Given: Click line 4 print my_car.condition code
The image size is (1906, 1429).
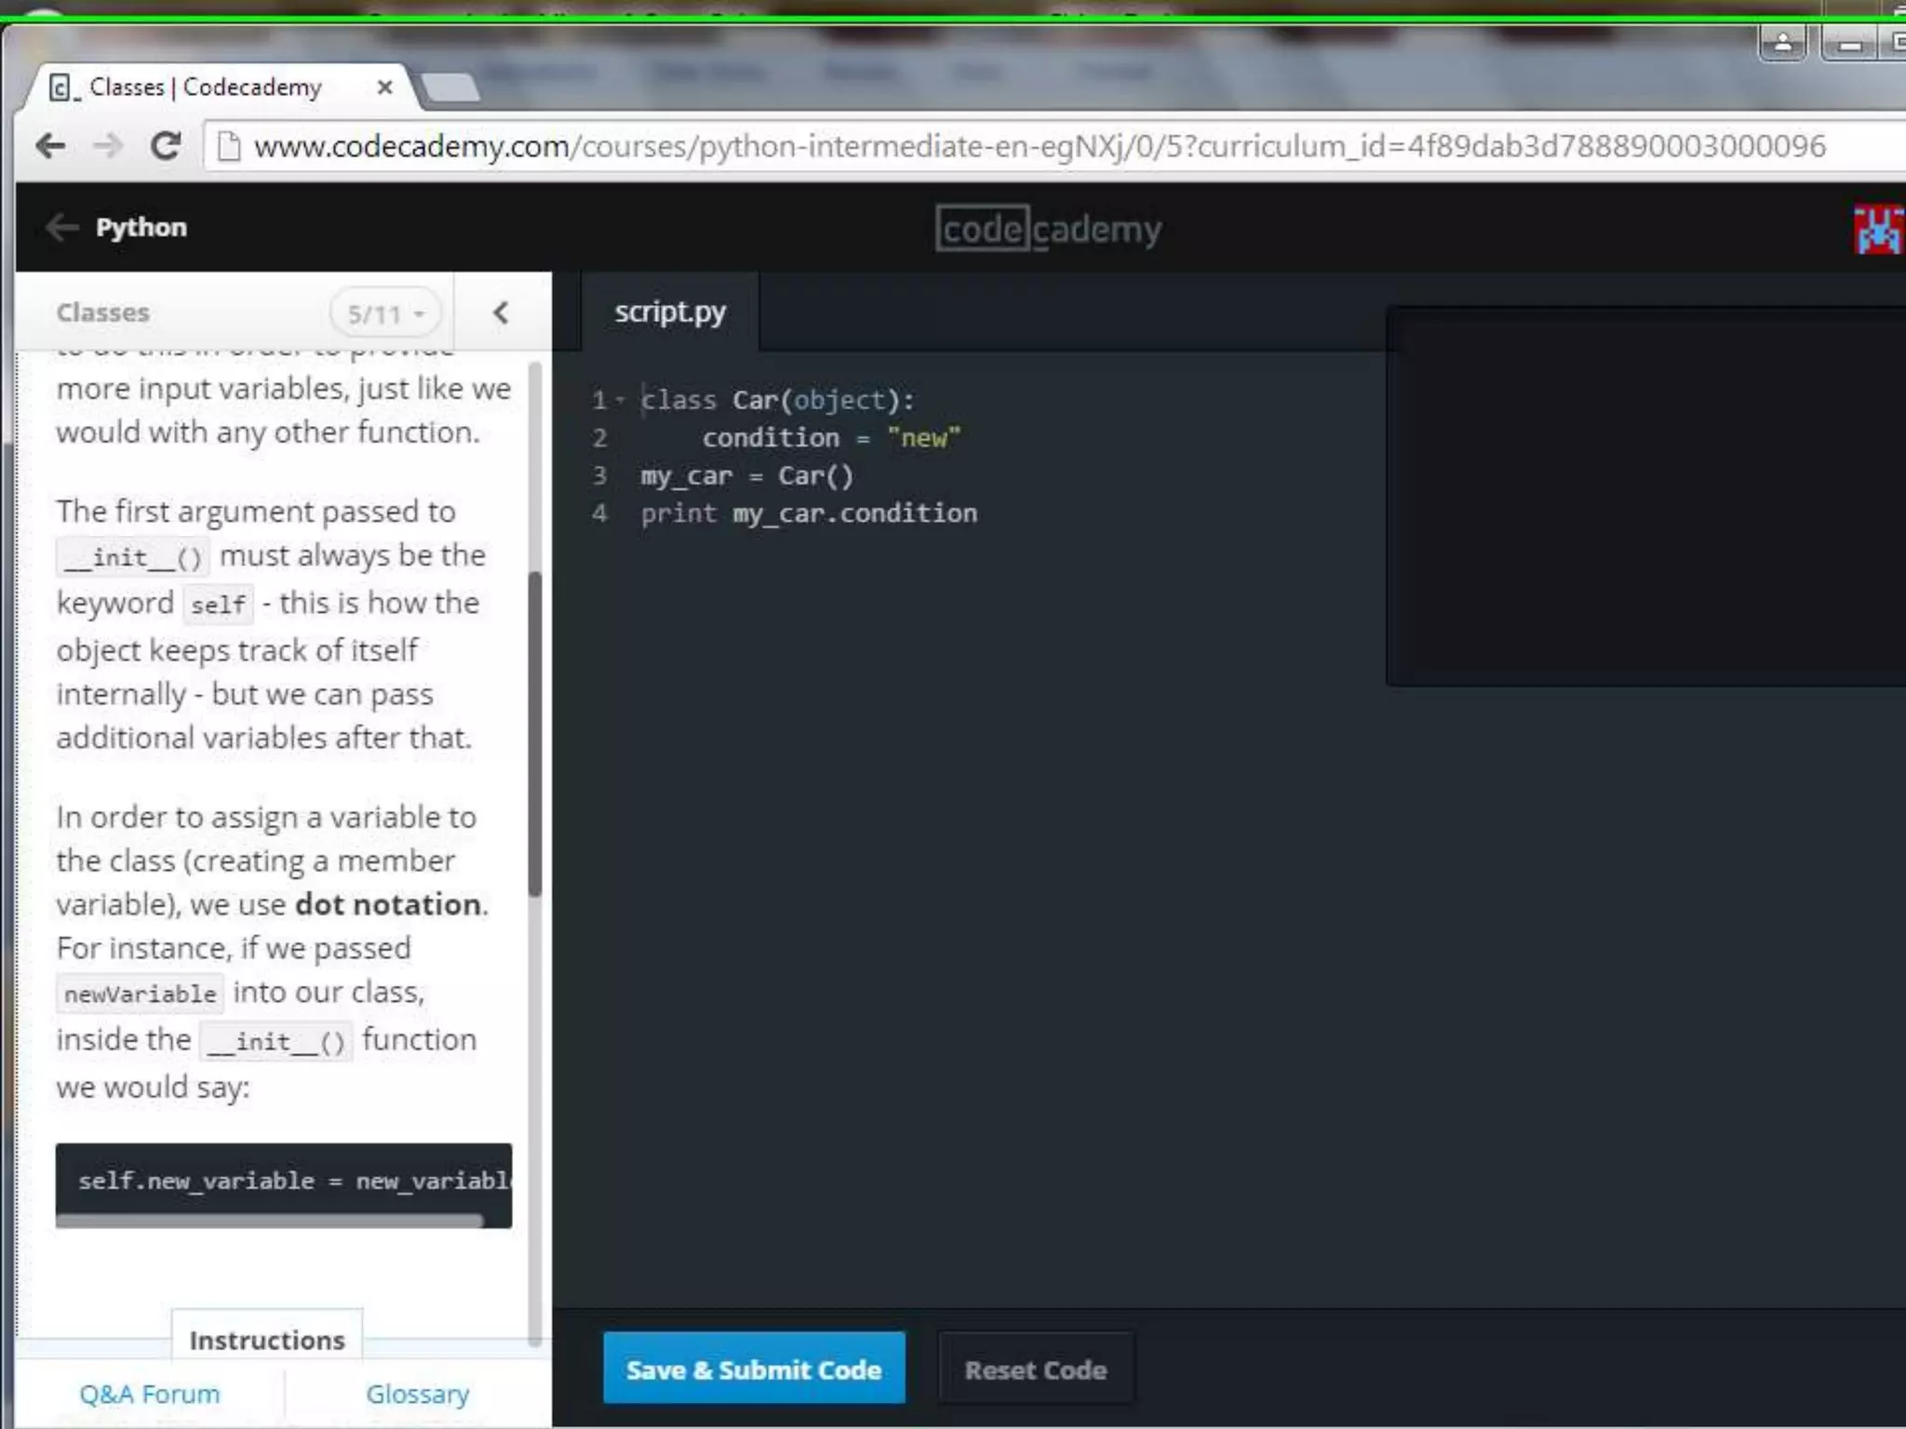Looking at the screenshot, I should pos(809,513).
